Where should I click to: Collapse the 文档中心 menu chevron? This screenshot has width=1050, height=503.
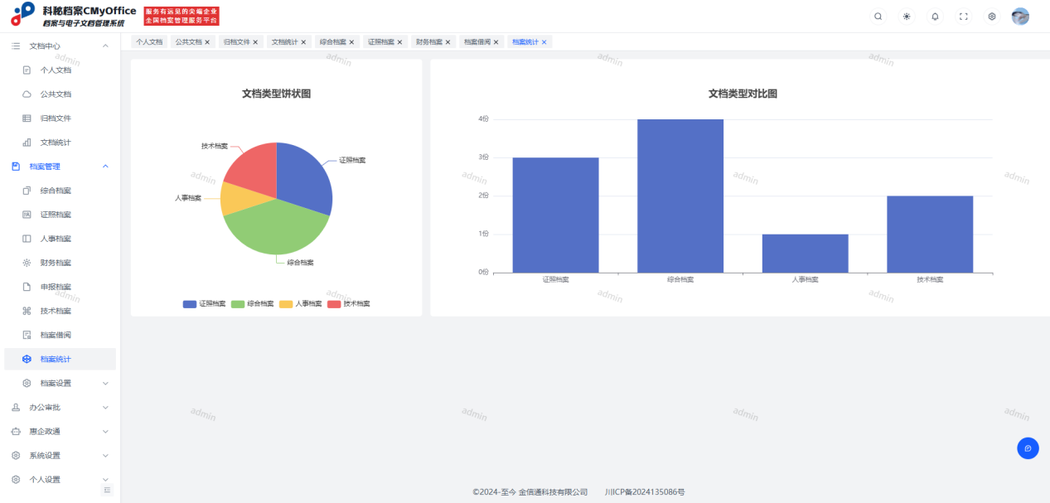105,46
